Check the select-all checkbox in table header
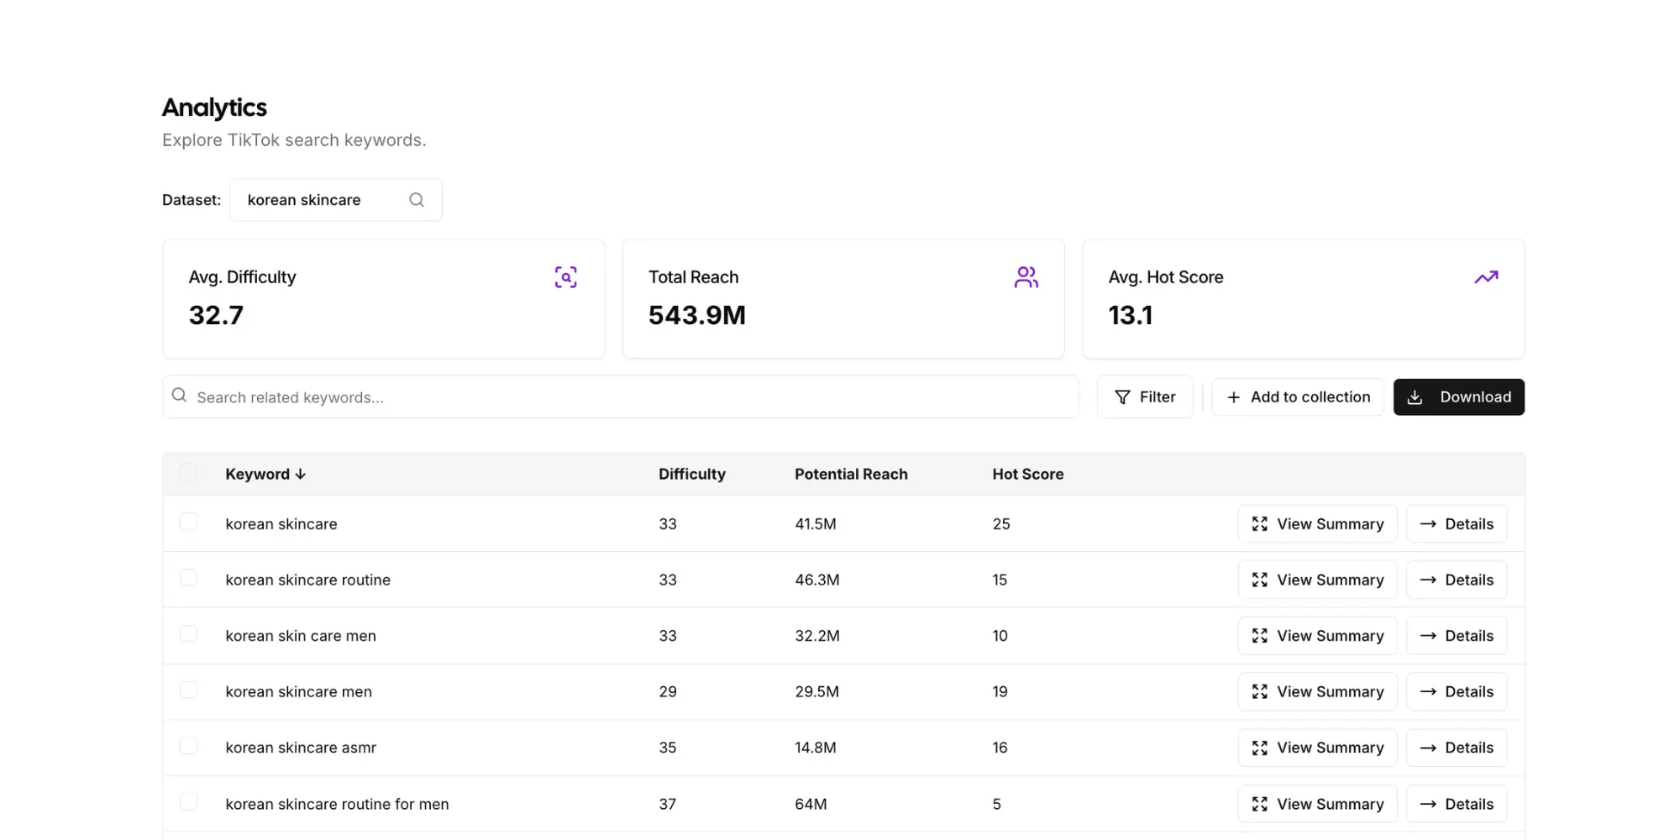Screen dimensions: 1680x840 click(188, 472)
